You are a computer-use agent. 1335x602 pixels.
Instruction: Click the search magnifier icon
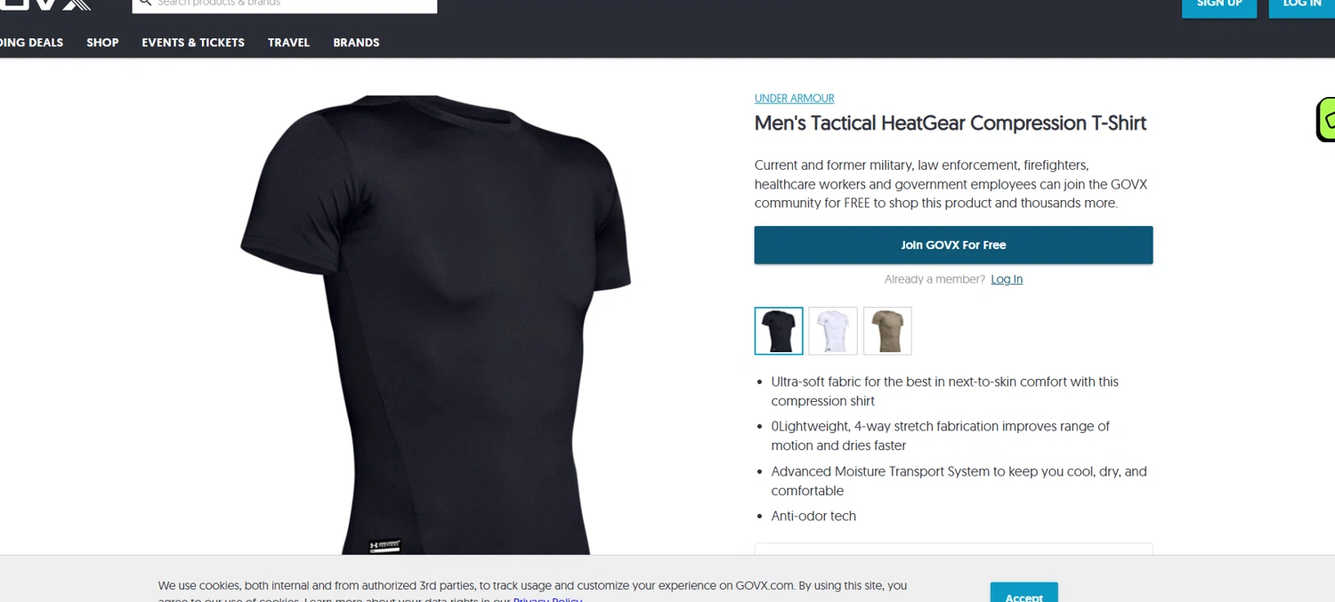pos(146,3)
